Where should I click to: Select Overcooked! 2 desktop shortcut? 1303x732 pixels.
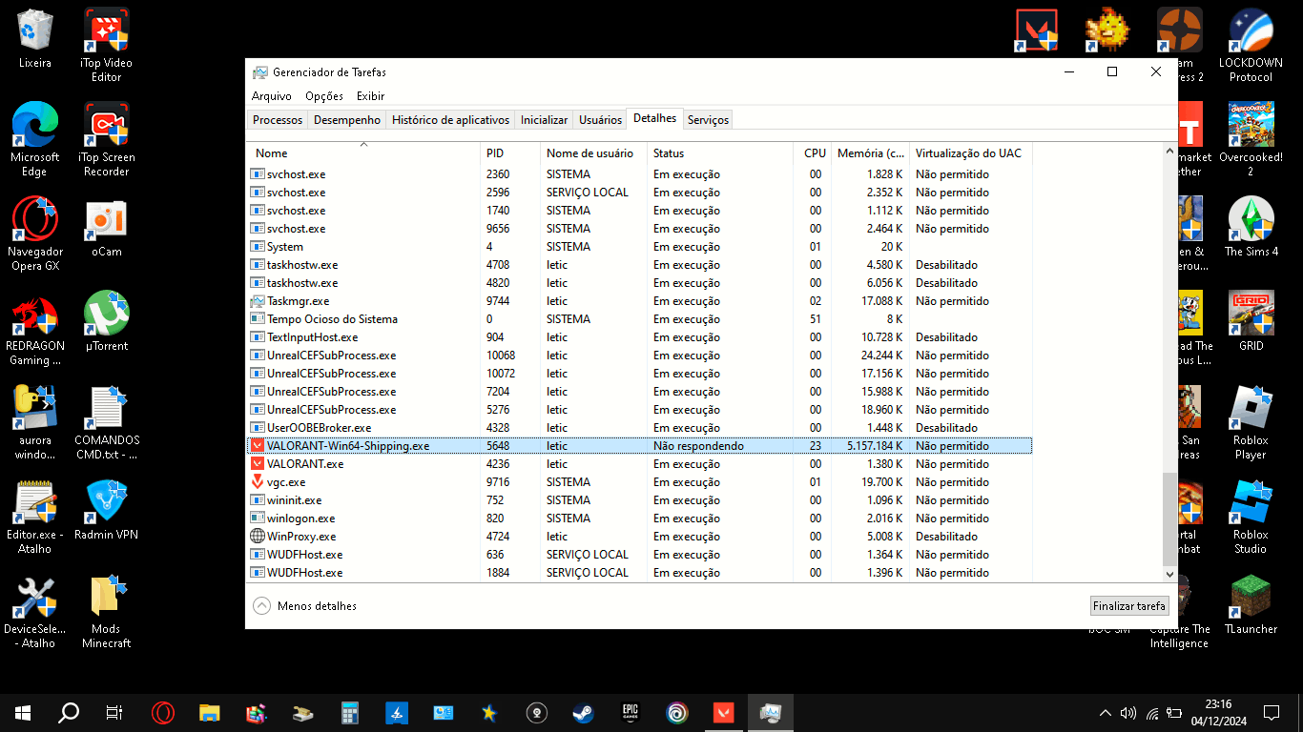pyautogui.click(x=1251, y=139)
